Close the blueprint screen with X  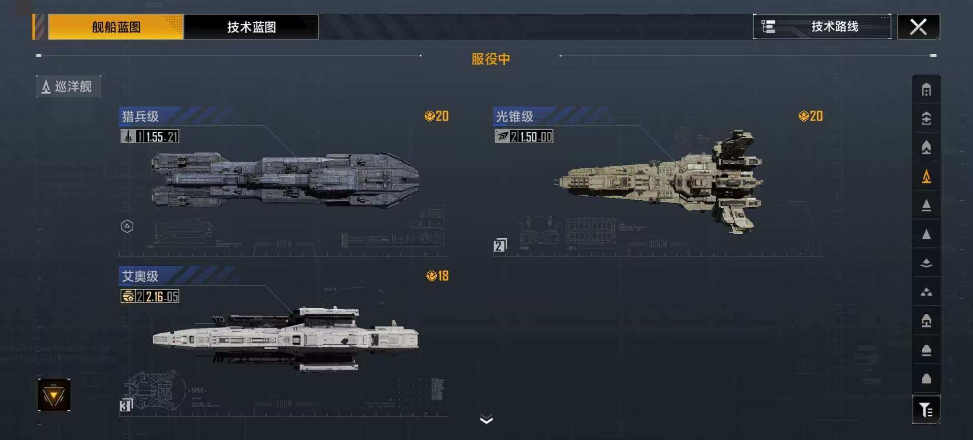tap(918, 27)
